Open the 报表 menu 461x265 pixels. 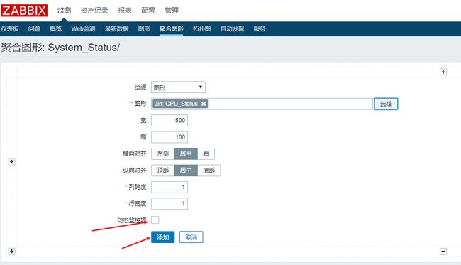pyautogui.click(x=125, y=11)
